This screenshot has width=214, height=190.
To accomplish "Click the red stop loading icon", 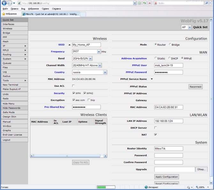I will tap(149, 3).
